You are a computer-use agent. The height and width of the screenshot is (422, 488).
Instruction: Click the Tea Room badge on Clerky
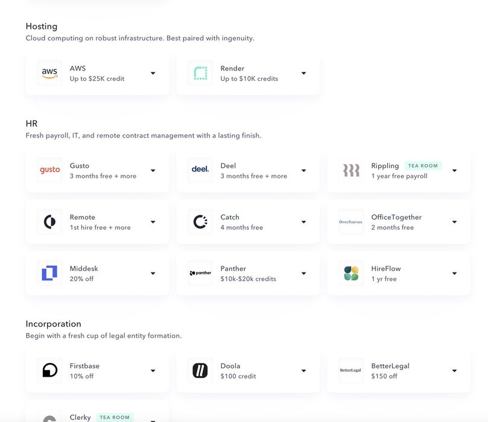[x=116, y=417]
